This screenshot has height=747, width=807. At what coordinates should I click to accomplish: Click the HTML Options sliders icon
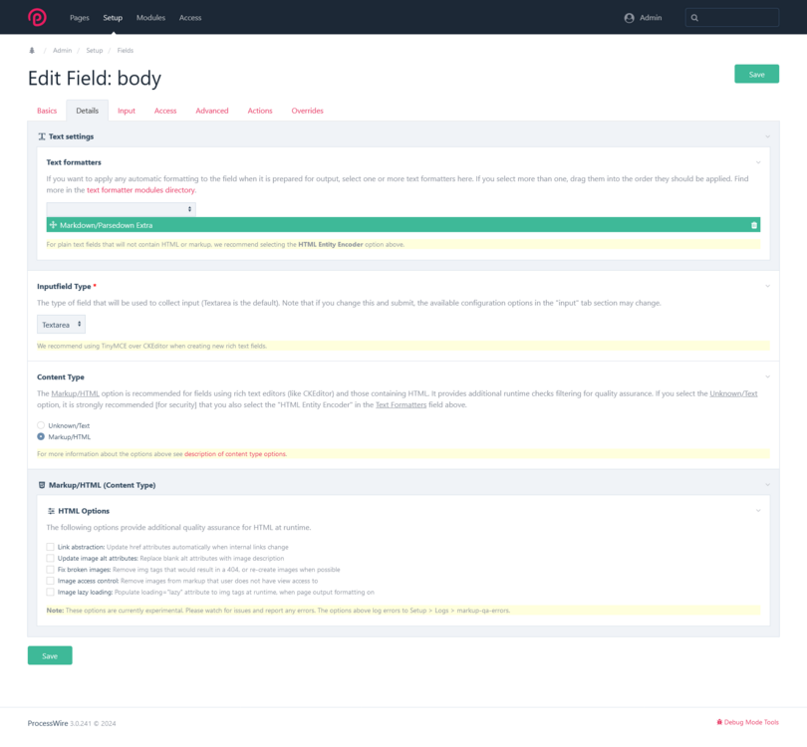(51, 511)
